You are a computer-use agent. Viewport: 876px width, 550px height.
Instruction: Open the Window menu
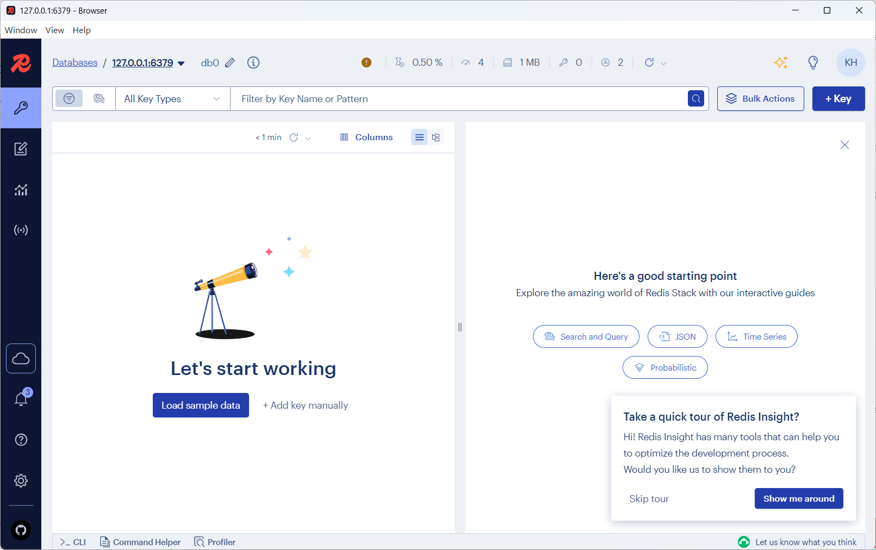coord(21,30)
